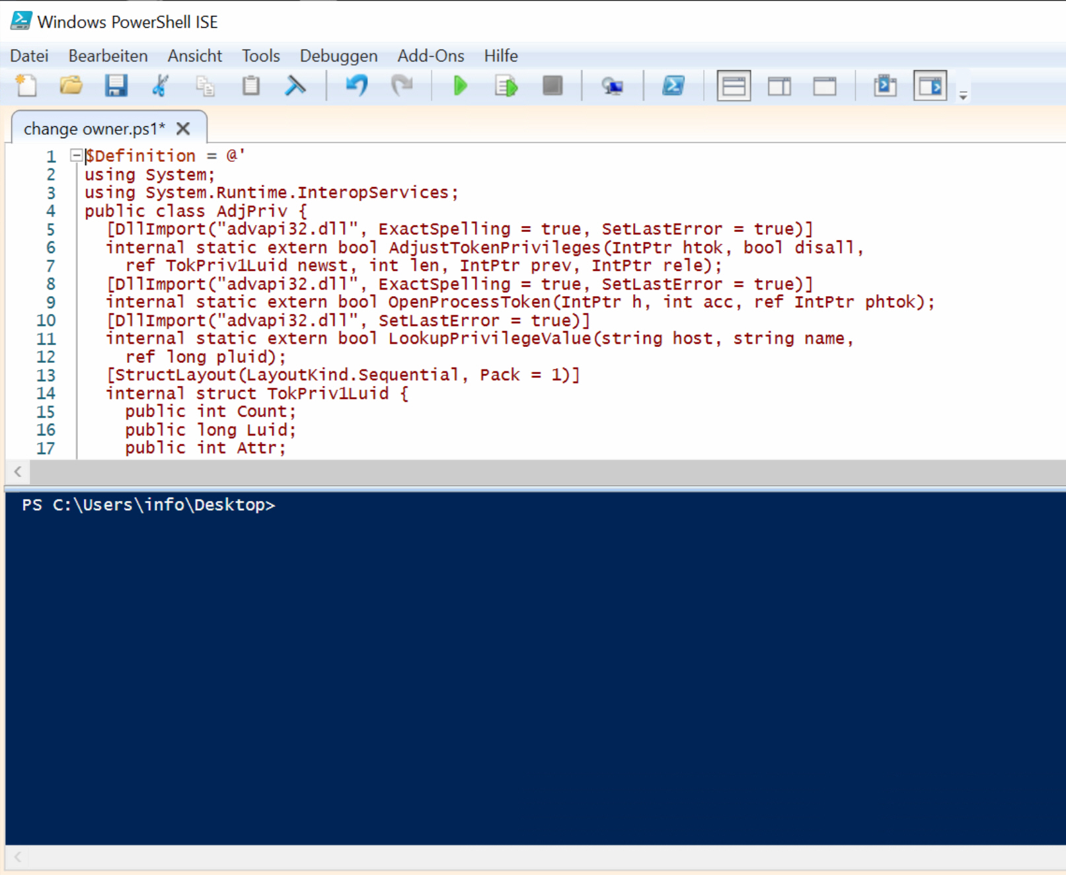Save the script using the floppy disk icon

coord(116,86)
